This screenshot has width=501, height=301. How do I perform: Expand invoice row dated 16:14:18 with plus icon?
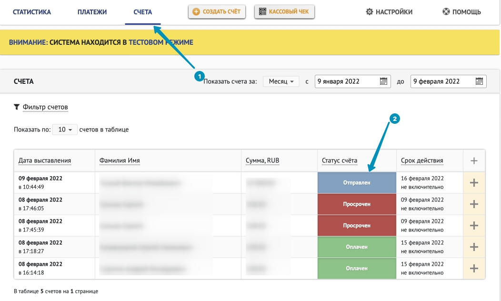pyautogui.click(x=474, y=268)
